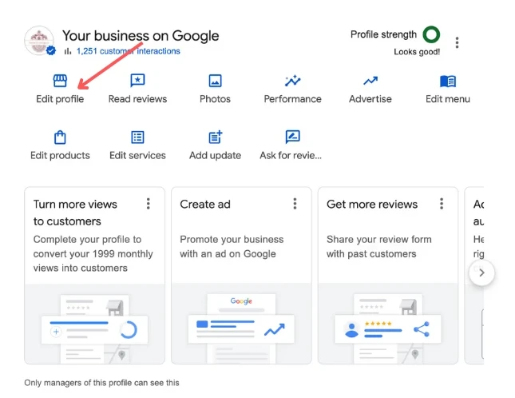Click 'Promote your business with an ad' text

(232, 246)
